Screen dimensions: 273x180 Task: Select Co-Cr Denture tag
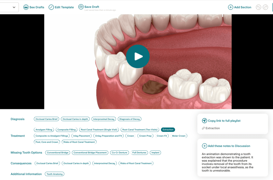click(x=119, y=152)
